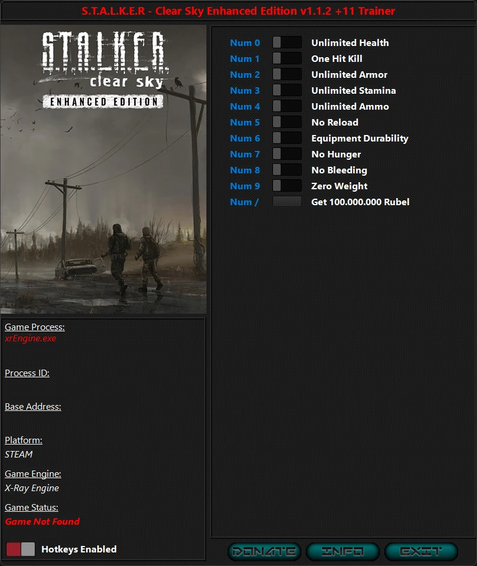Image resolution: width=477 pixels, height=566 pixels.
Task: Open the INFO panel
Action: click(342, 552)
